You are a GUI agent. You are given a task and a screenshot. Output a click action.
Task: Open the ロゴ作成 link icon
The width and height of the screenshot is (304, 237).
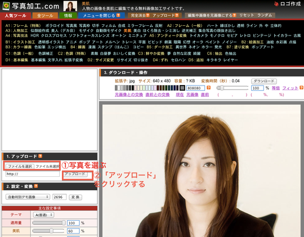pos(276,4)
